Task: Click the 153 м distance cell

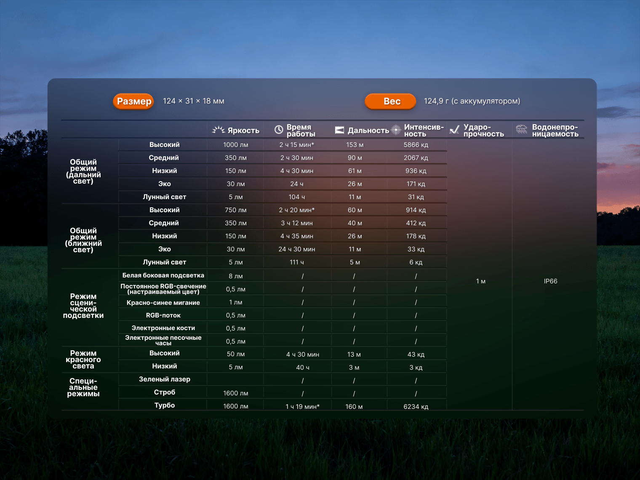Action: [355, 145]
